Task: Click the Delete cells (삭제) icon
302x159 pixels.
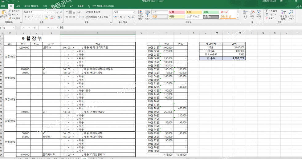Action: pyautogui.click(x=252, y=13)
